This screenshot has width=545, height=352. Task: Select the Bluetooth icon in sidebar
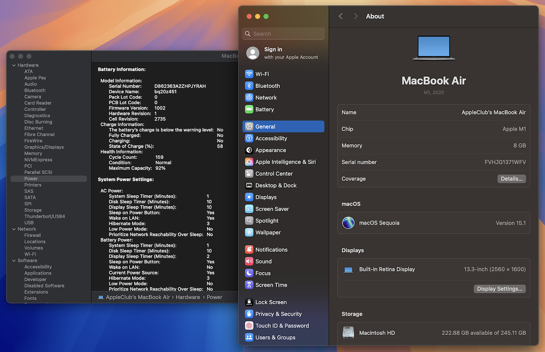tap(249, 86)
